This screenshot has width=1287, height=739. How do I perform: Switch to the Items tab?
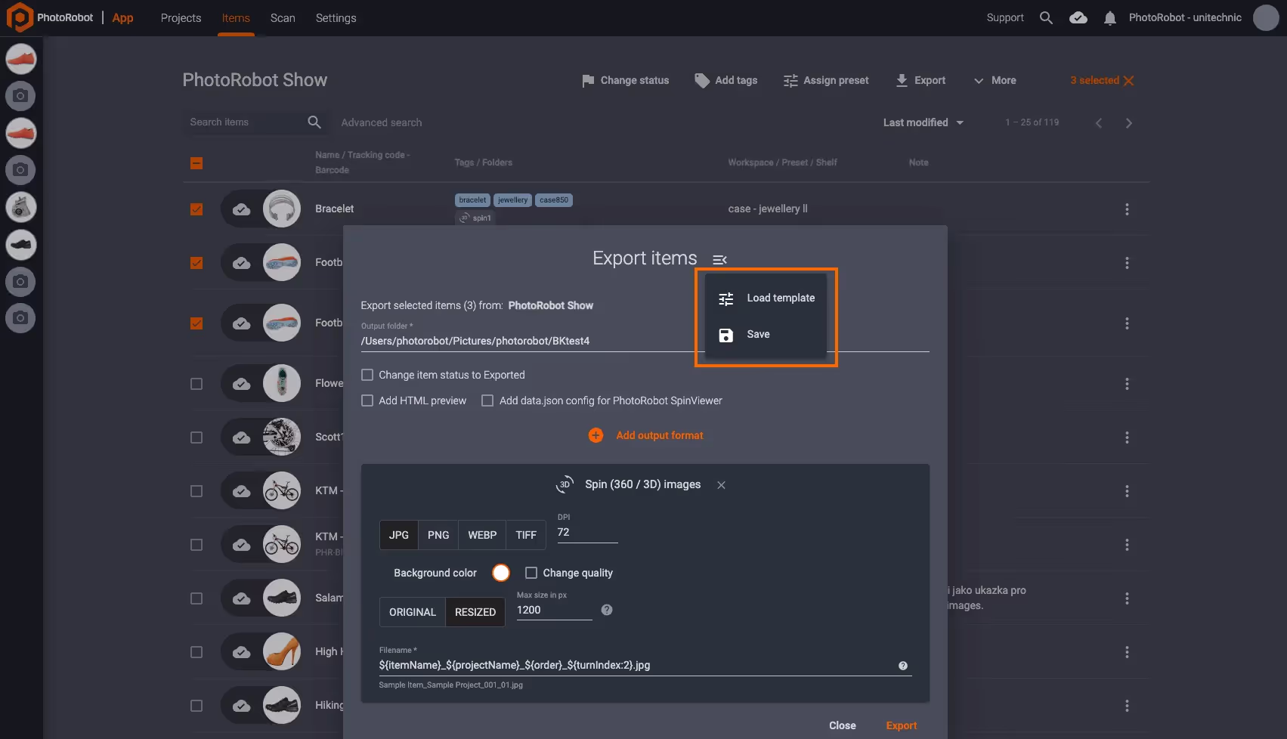pyautogui.click(x=236, y=18)
